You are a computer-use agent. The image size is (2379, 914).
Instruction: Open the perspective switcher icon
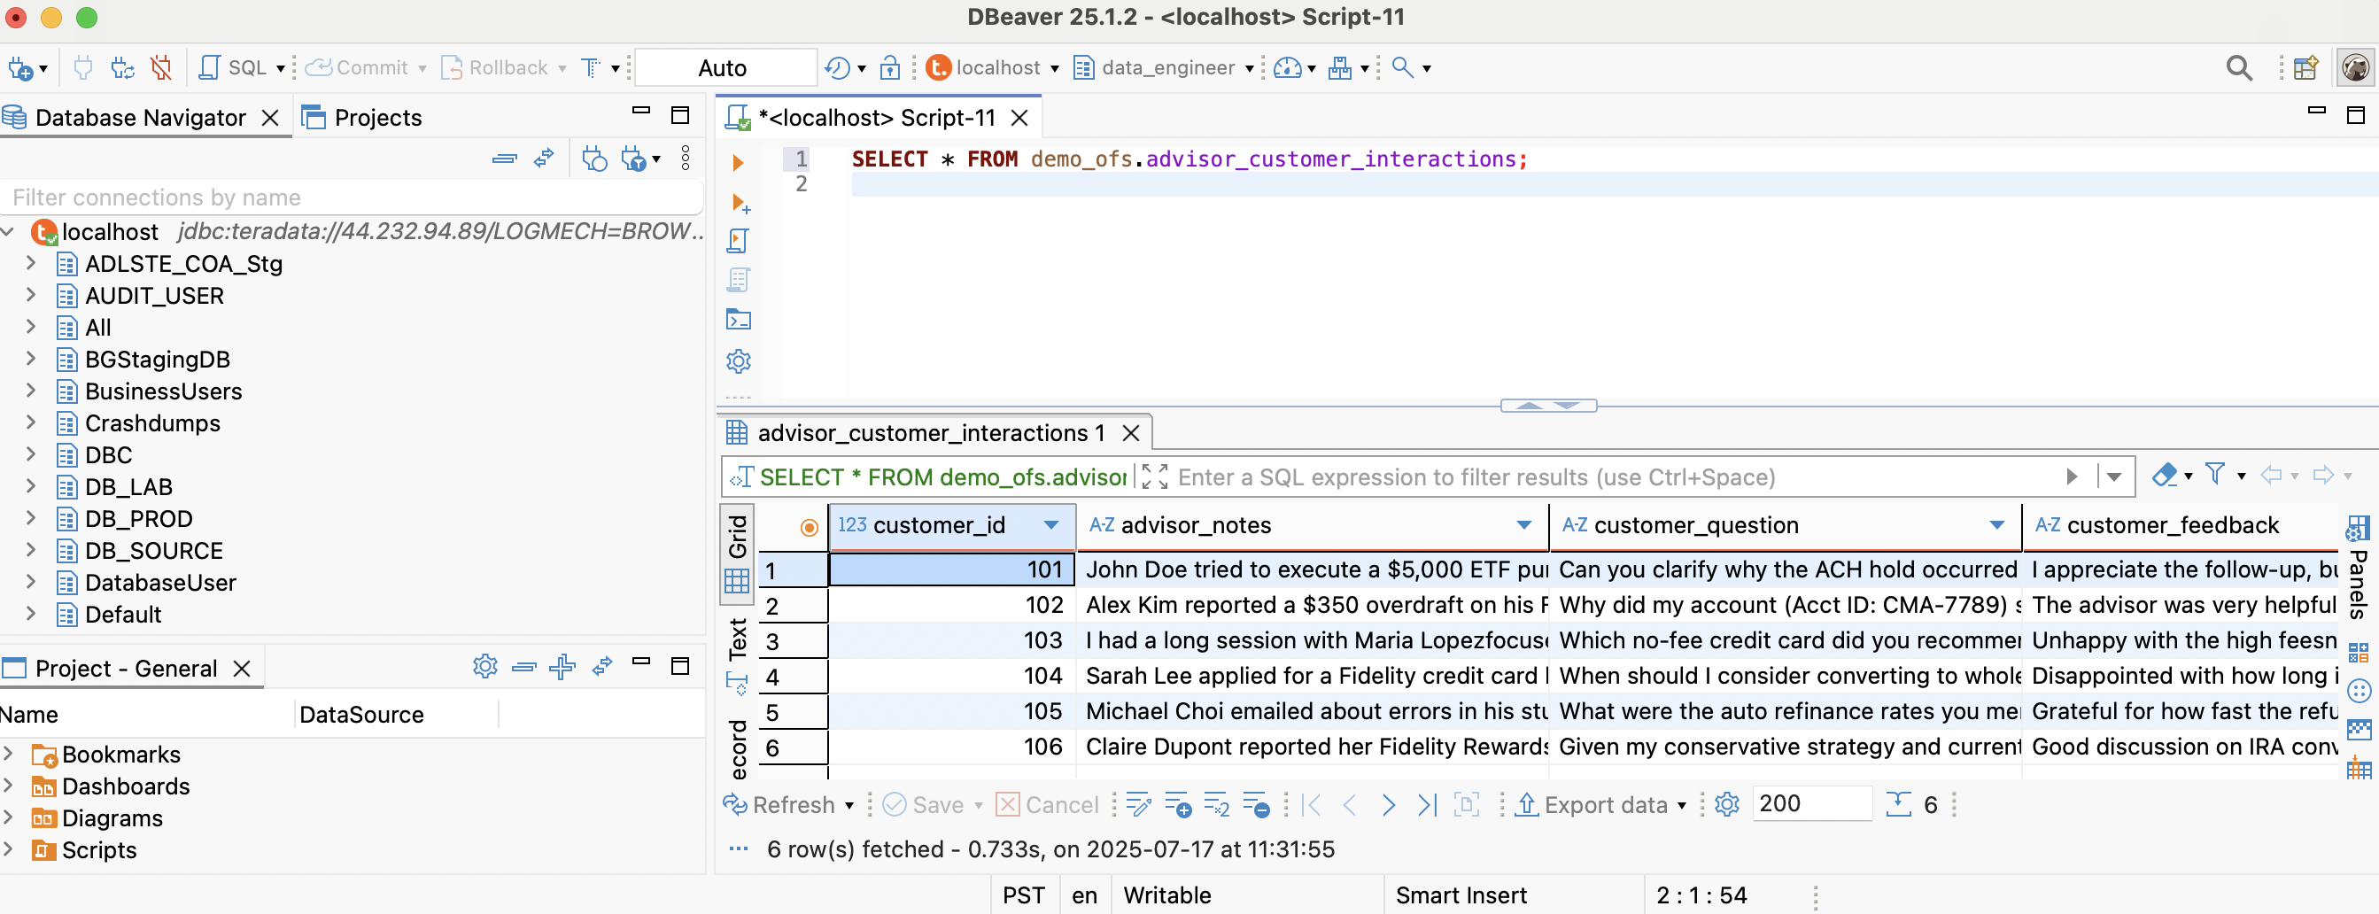2306,68
